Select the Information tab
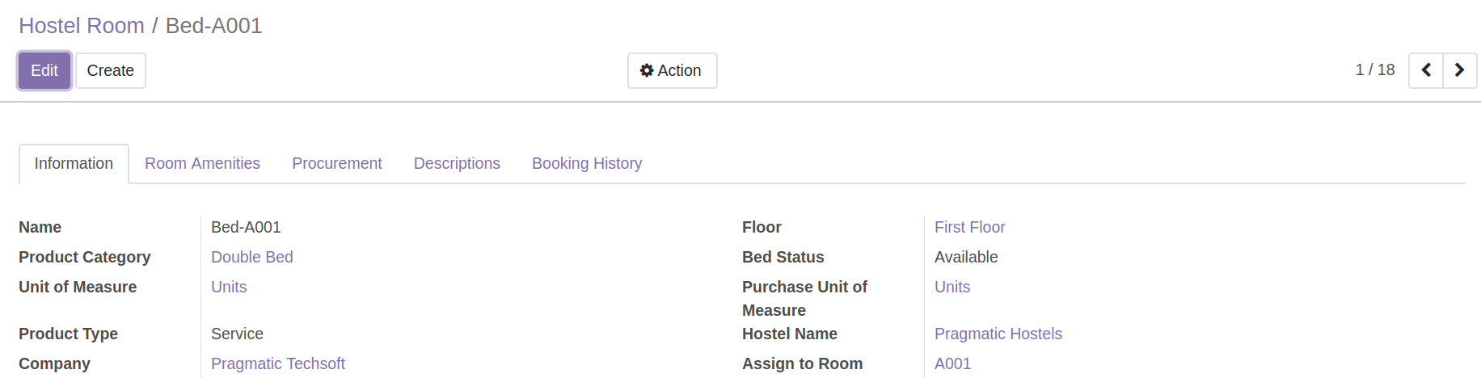The height and width of the screenshot is (378, 1481). coord(74,163)
